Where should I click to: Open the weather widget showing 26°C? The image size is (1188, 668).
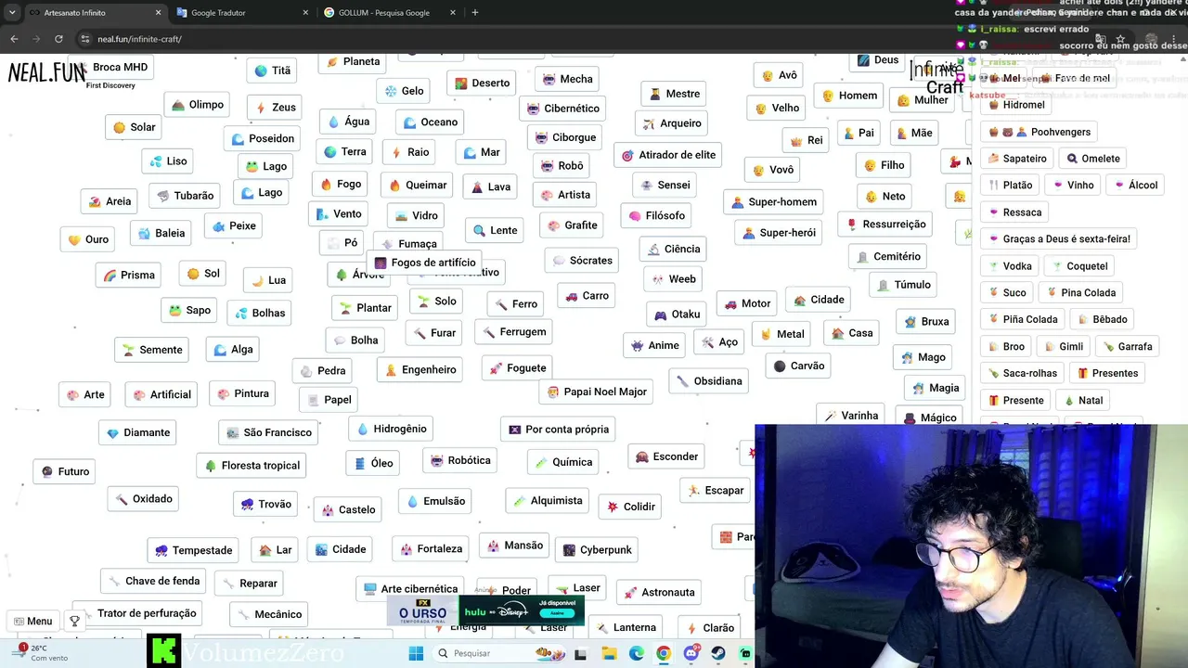[43, 652]
